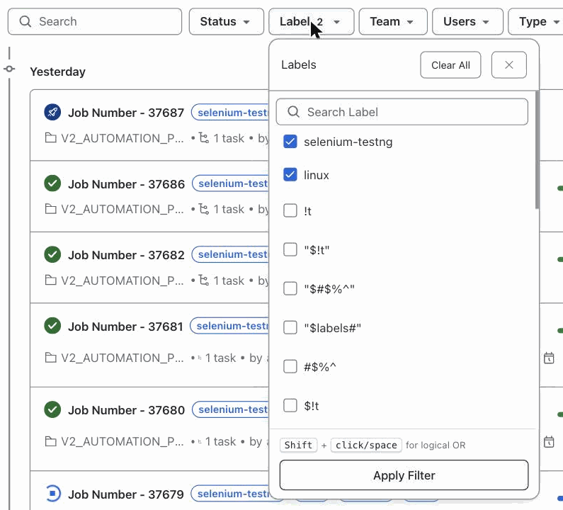Click the selenium-test tag on Job 37681
The image size is (563, 510).
click(x=229, y=326)
